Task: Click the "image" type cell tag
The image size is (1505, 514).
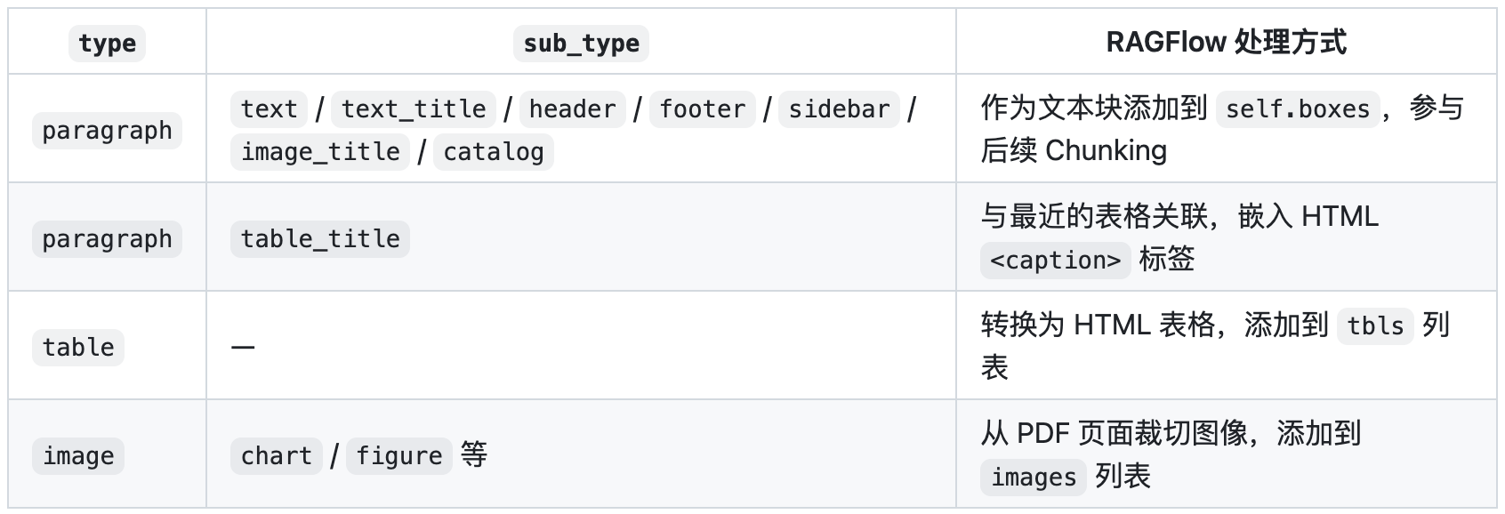Action: coord(78,456)
